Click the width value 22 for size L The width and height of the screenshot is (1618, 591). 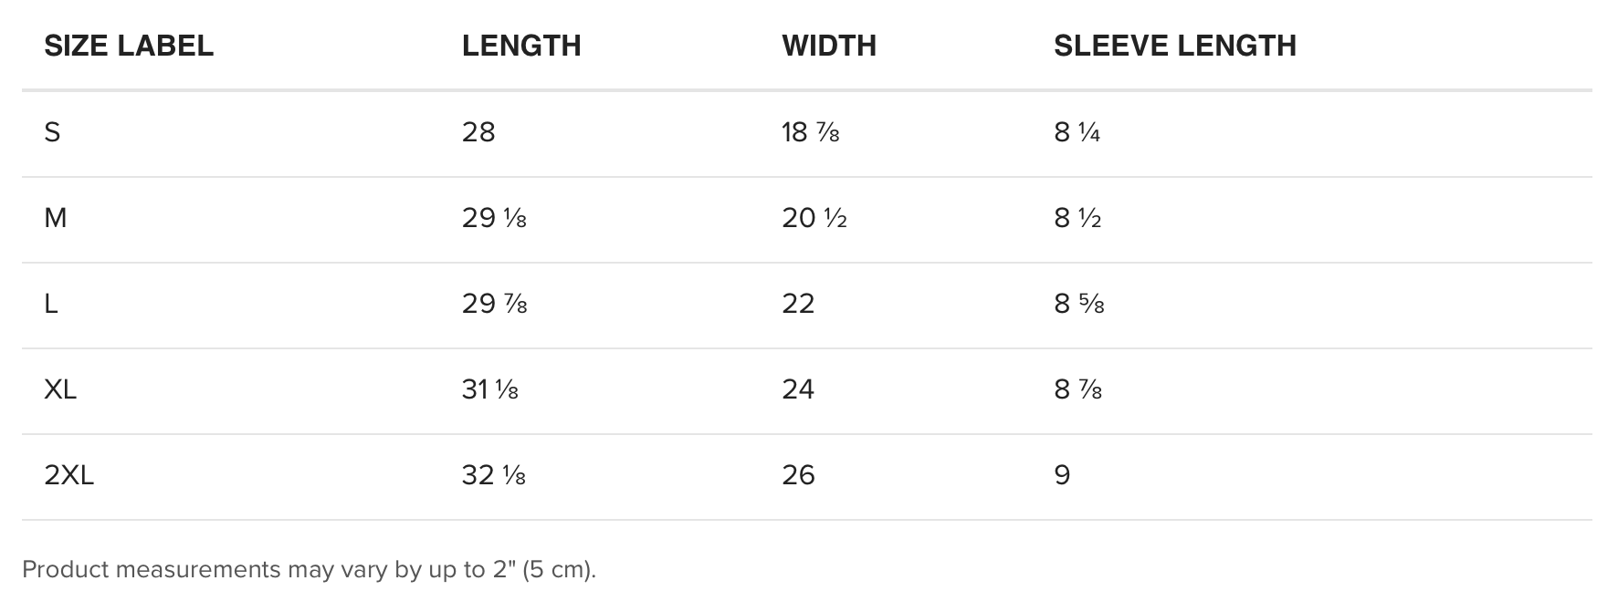click(798, 304)
